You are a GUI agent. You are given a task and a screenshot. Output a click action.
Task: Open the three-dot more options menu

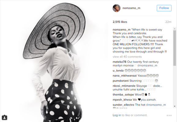169,115
